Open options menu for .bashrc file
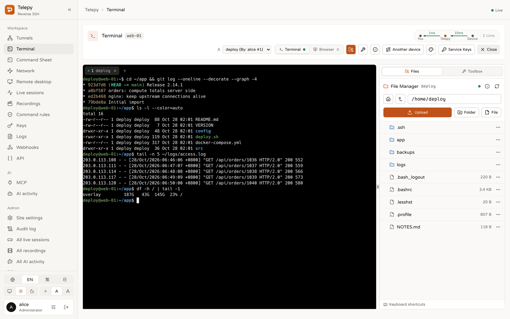 click(x=498, y=190)
